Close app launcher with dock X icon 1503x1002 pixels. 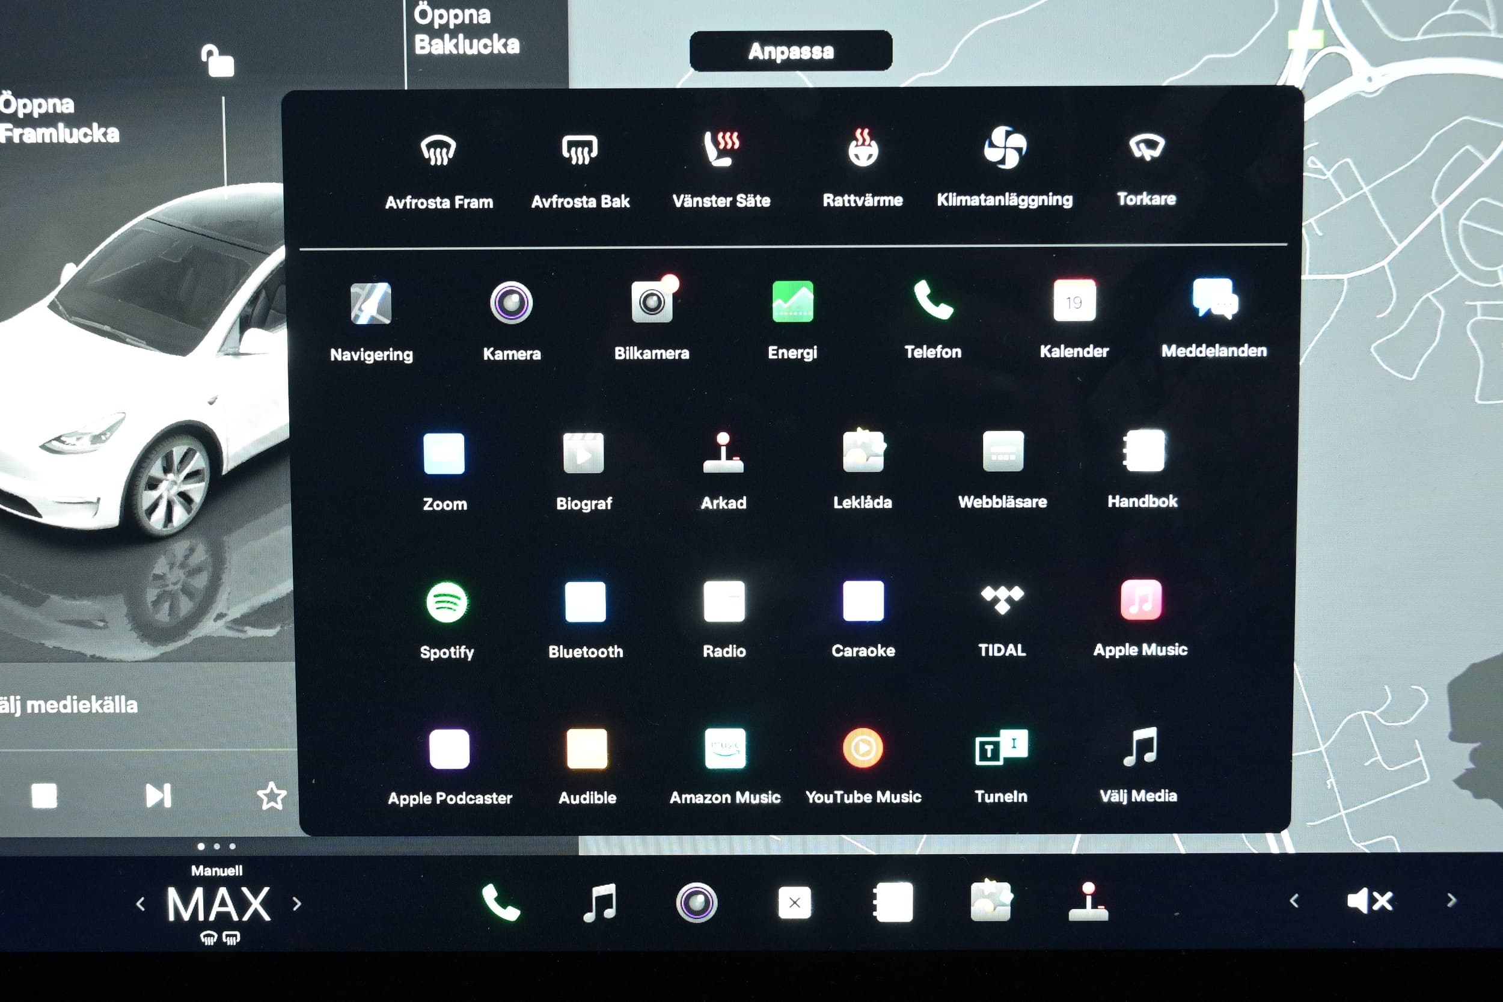click(794, 902)
